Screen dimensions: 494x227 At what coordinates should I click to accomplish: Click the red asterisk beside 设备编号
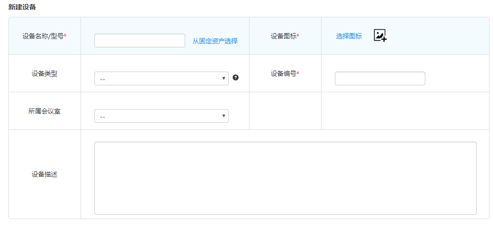pos(298,74)
